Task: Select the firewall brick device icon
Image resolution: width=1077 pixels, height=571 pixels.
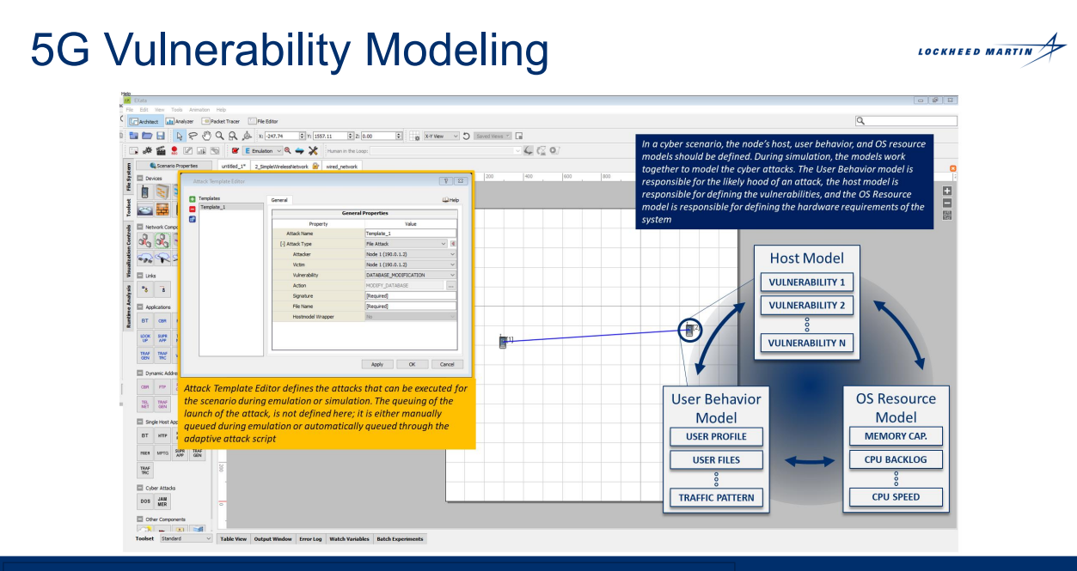Action: (162, 210)
